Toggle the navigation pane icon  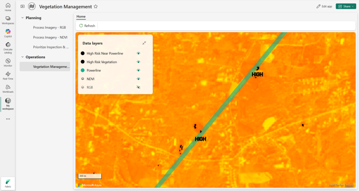22,6
